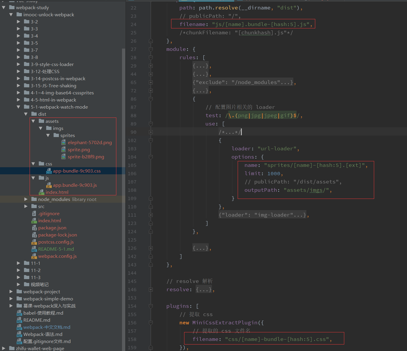The image size is (407, 351).
Task: Click the imgs folder icon
Action: click(49, 128)
